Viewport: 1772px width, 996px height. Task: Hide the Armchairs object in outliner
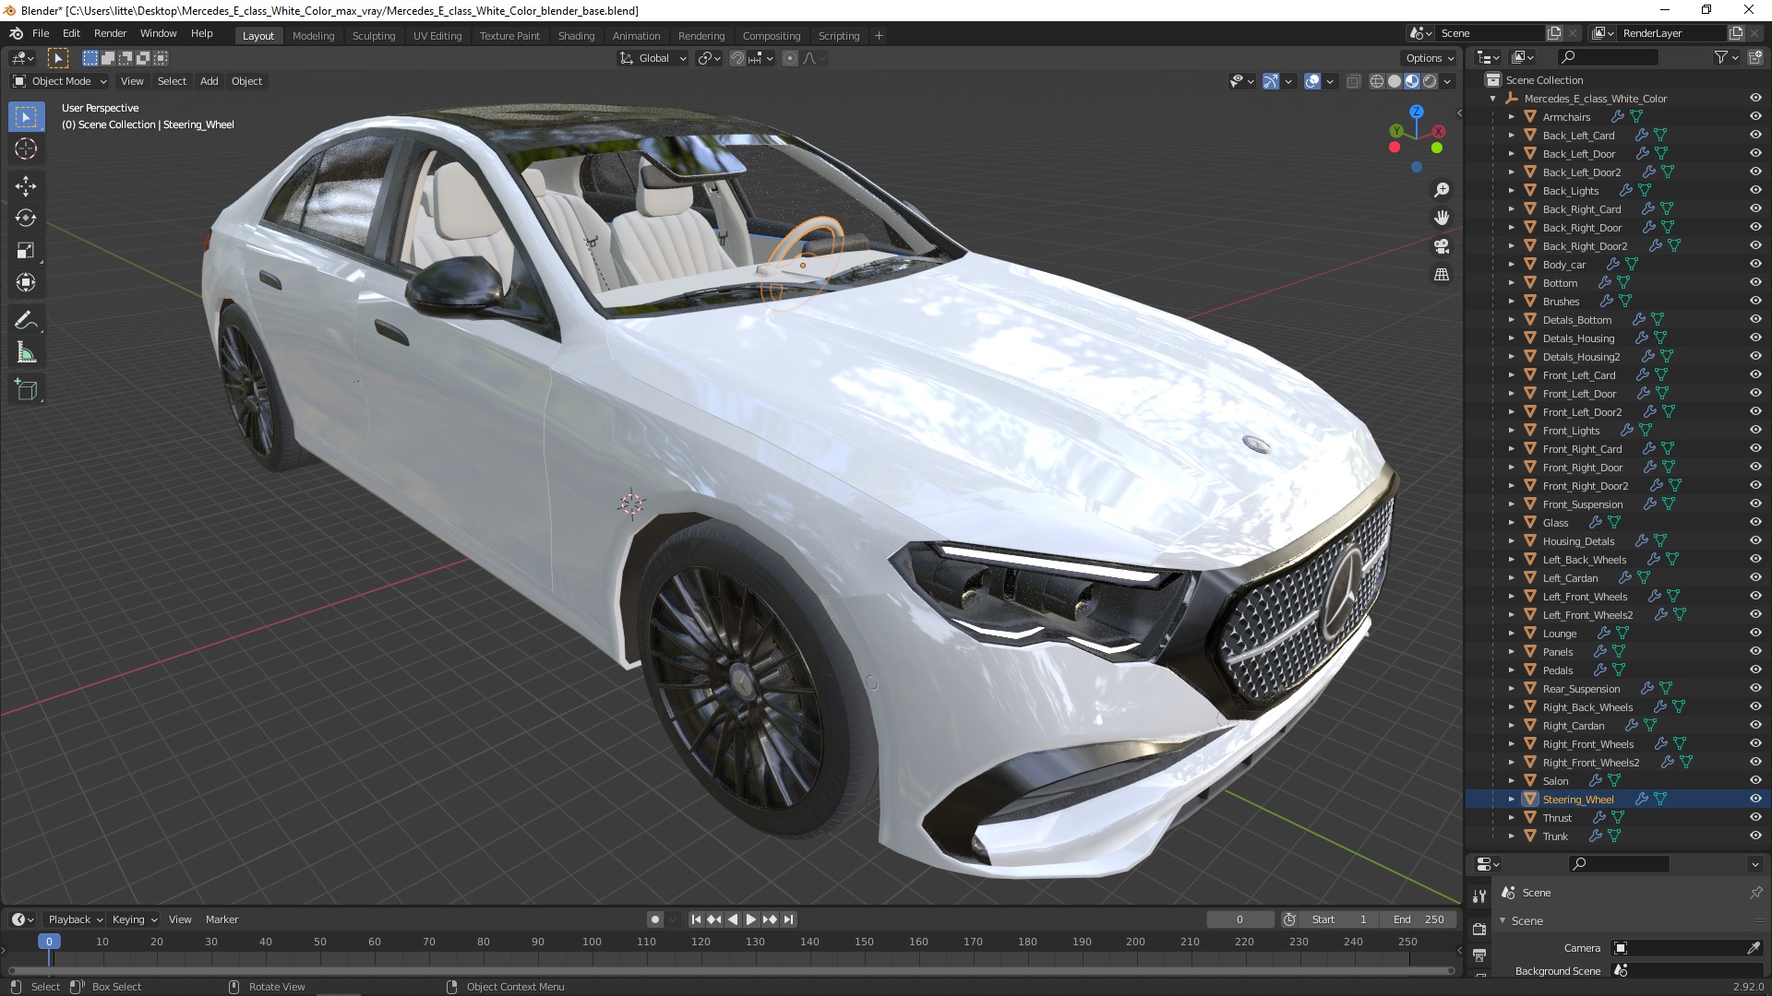click(x=1755, y=117)
